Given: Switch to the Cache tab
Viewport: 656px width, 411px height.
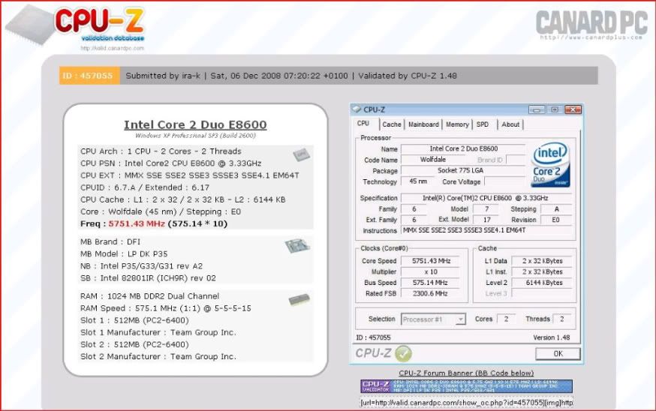Looking at the screenshot, I should coord(392,124).
